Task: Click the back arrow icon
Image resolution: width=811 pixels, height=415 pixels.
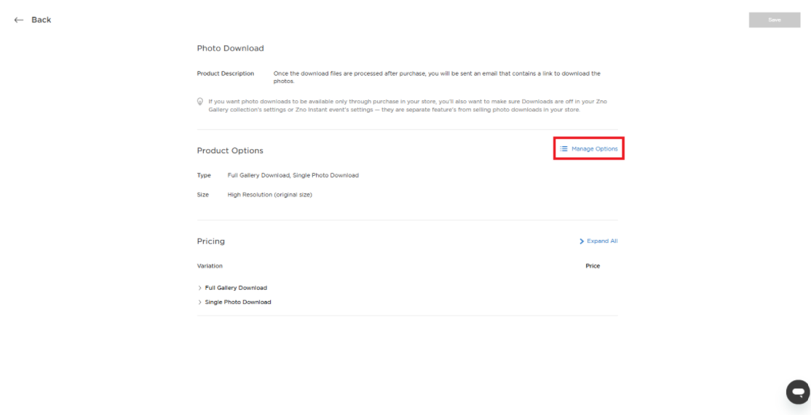Action: 18,20
